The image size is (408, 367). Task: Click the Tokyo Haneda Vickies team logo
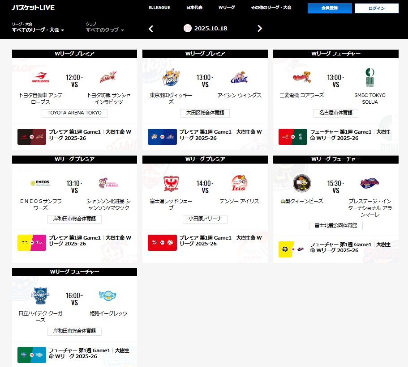[171, 77]
